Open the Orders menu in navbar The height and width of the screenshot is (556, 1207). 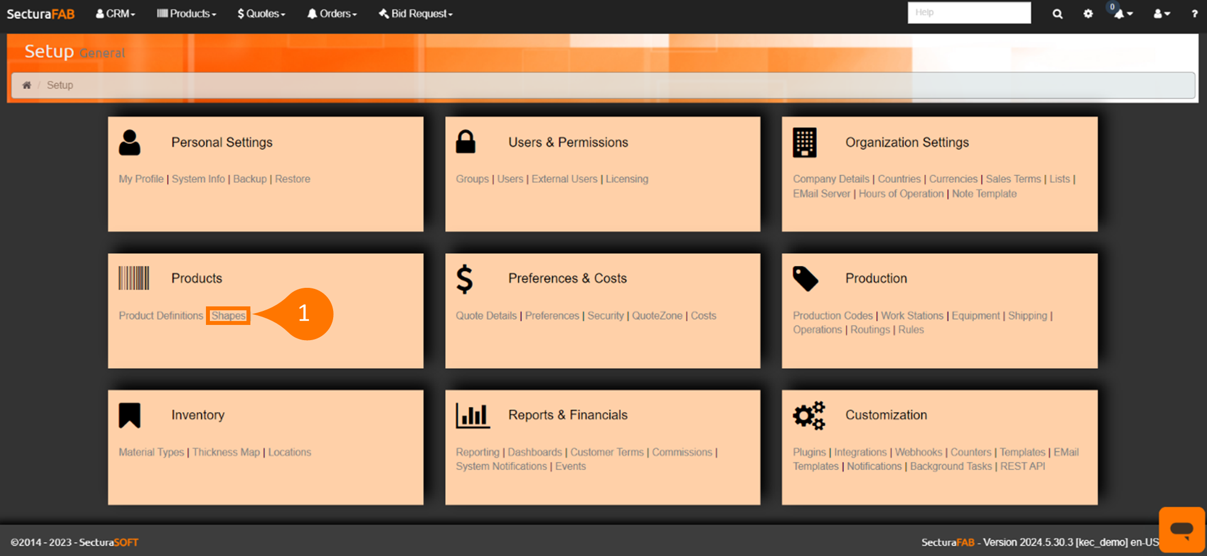(332, 13)
